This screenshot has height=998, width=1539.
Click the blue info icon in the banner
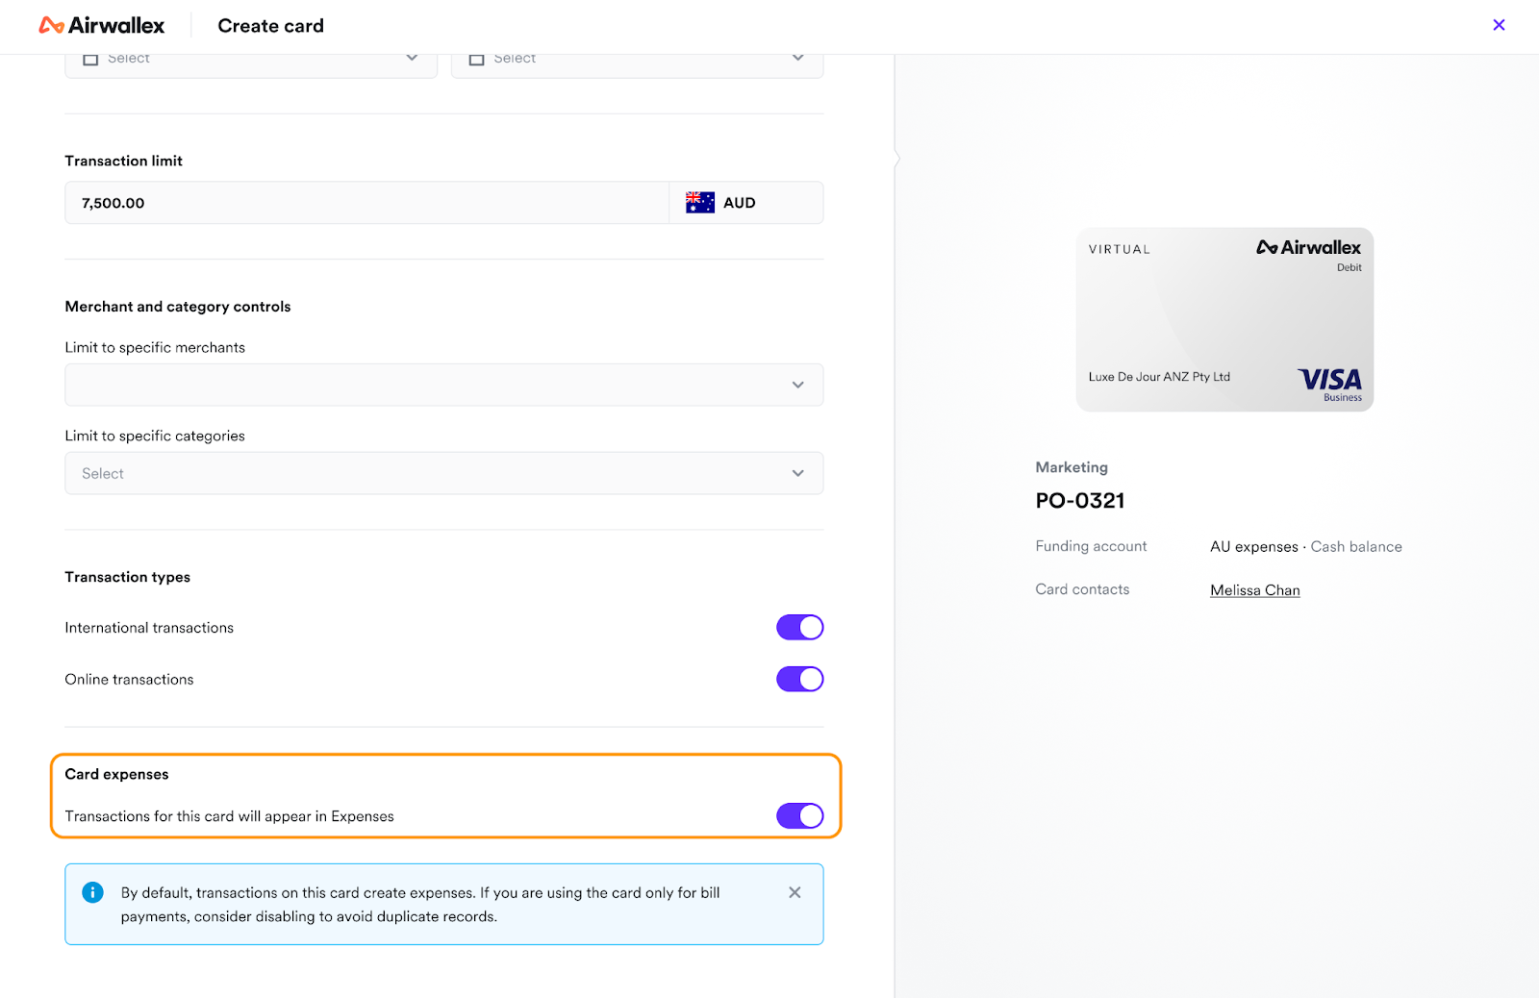coord(92,892)
